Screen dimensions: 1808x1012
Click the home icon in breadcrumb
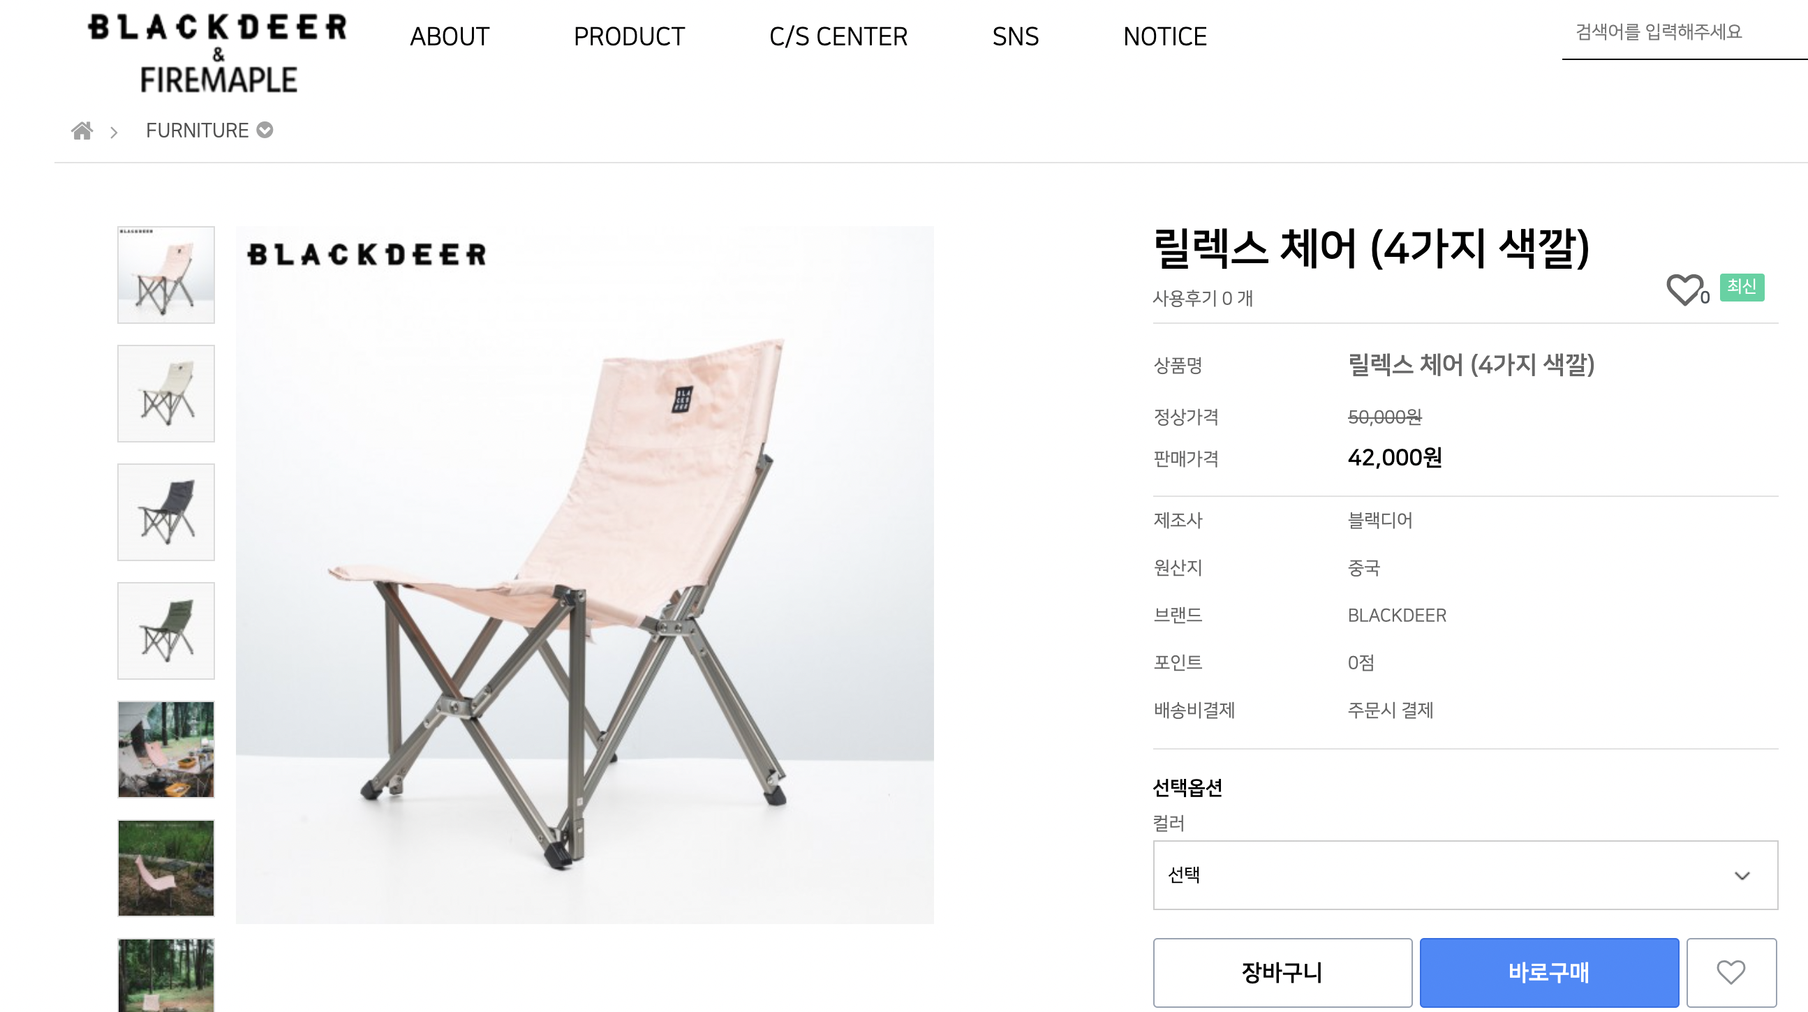(x=82, y=131)
